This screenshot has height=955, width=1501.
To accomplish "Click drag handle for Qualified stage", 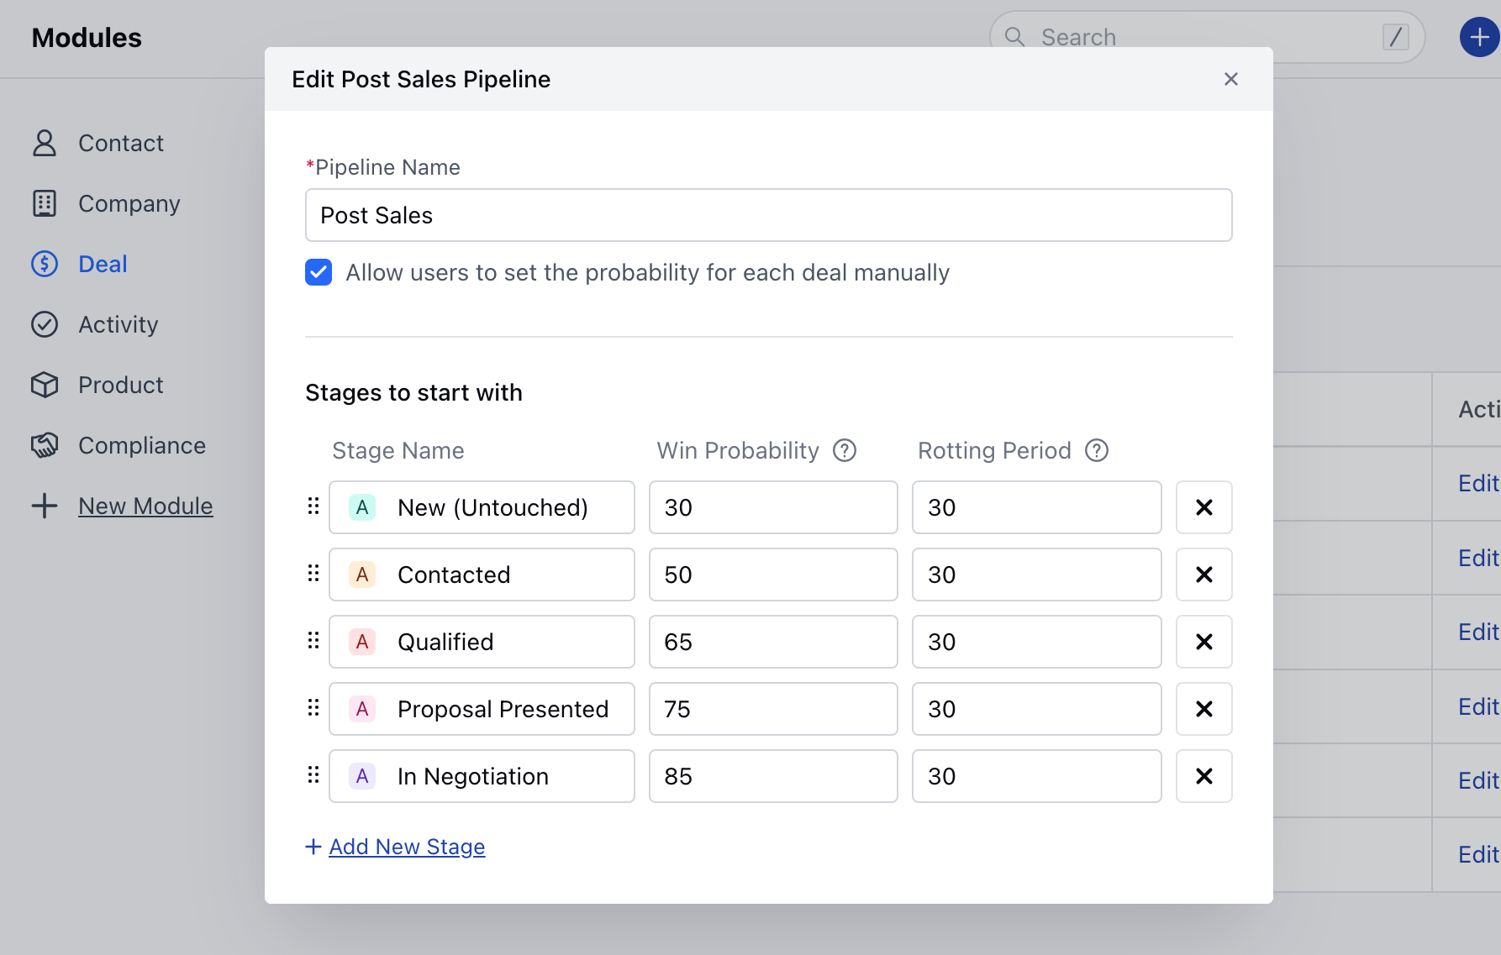I will pyautogui.click(x=313, y=641).
